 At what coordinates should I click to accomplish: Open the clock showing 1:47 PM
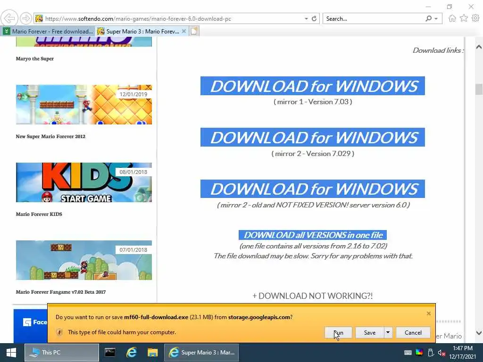click(x=462, y=353)
